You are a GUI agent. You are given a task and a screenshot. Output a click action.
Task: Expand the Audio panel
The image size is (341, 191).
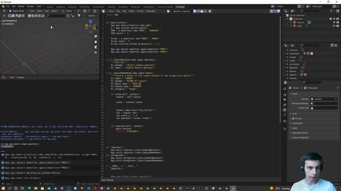pos(295,128)
